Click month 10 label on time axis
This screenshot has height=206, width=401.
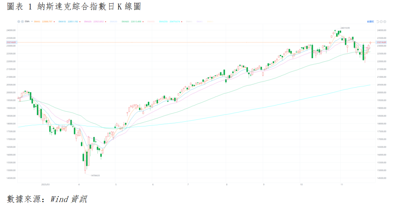coord(301,184)
